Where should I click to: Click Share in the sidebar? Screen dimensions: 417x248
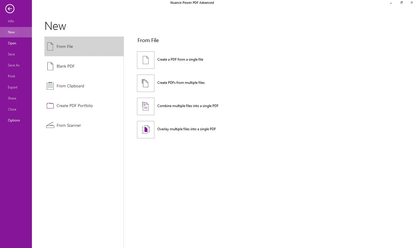[12, 98]
